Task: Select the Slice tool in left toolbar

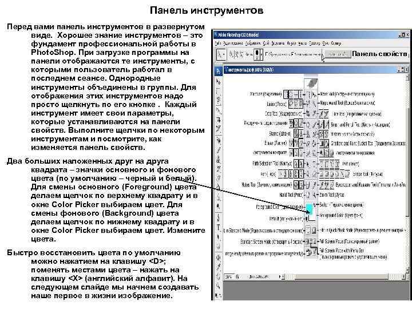Action: (218, 129)
